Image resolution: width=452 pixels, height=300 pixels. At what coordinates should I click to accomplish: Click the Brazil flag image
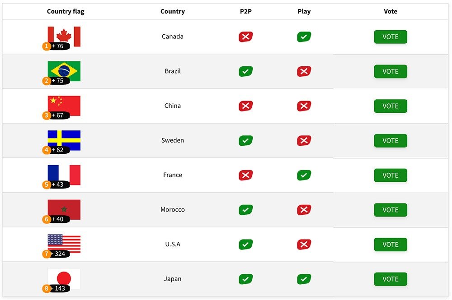(64, 71)
